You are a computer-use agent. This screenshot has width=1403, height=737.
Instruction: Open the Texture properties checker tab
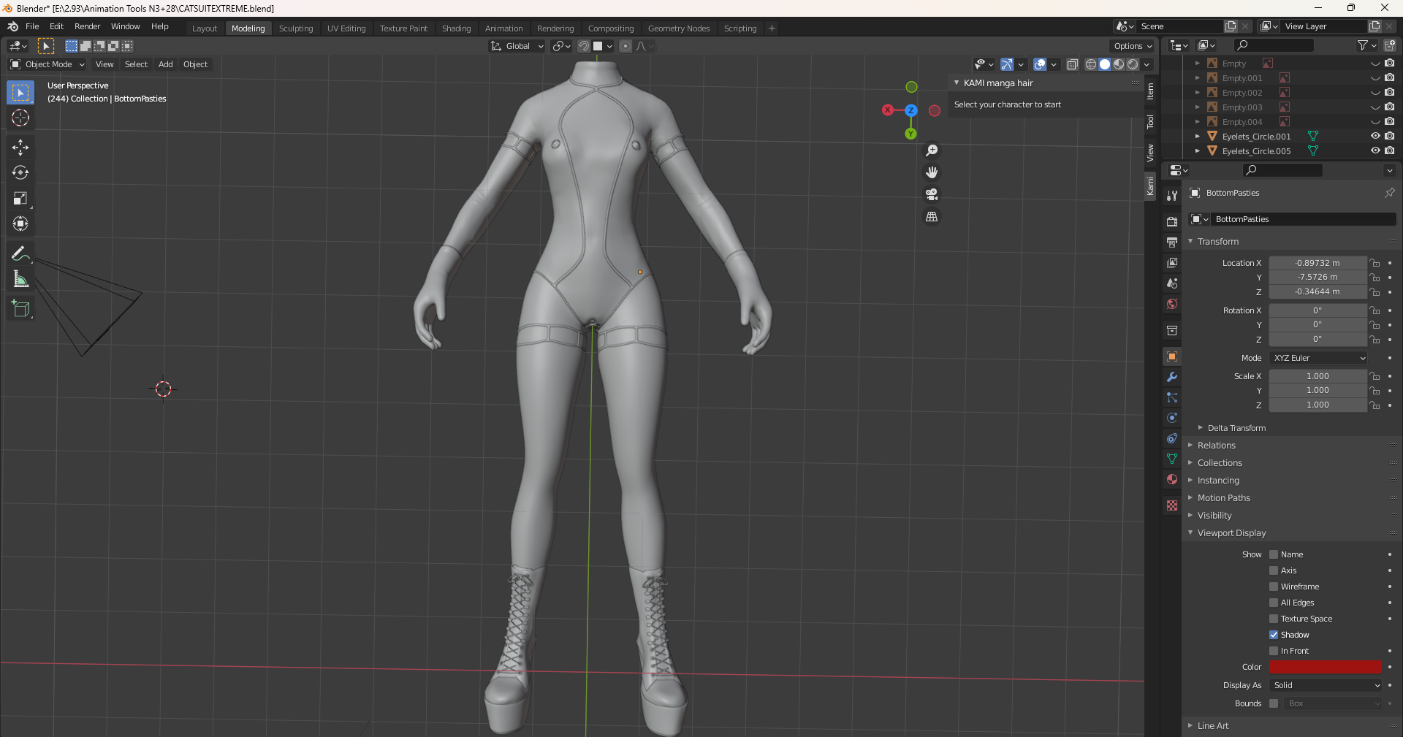(x=1172, y=505)
